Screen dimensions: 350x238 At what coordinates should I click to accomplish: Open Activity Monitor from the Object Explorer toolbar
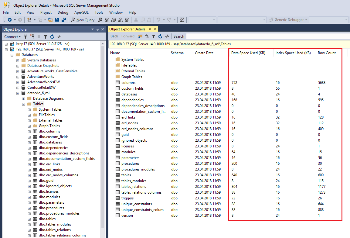point(59,36)
